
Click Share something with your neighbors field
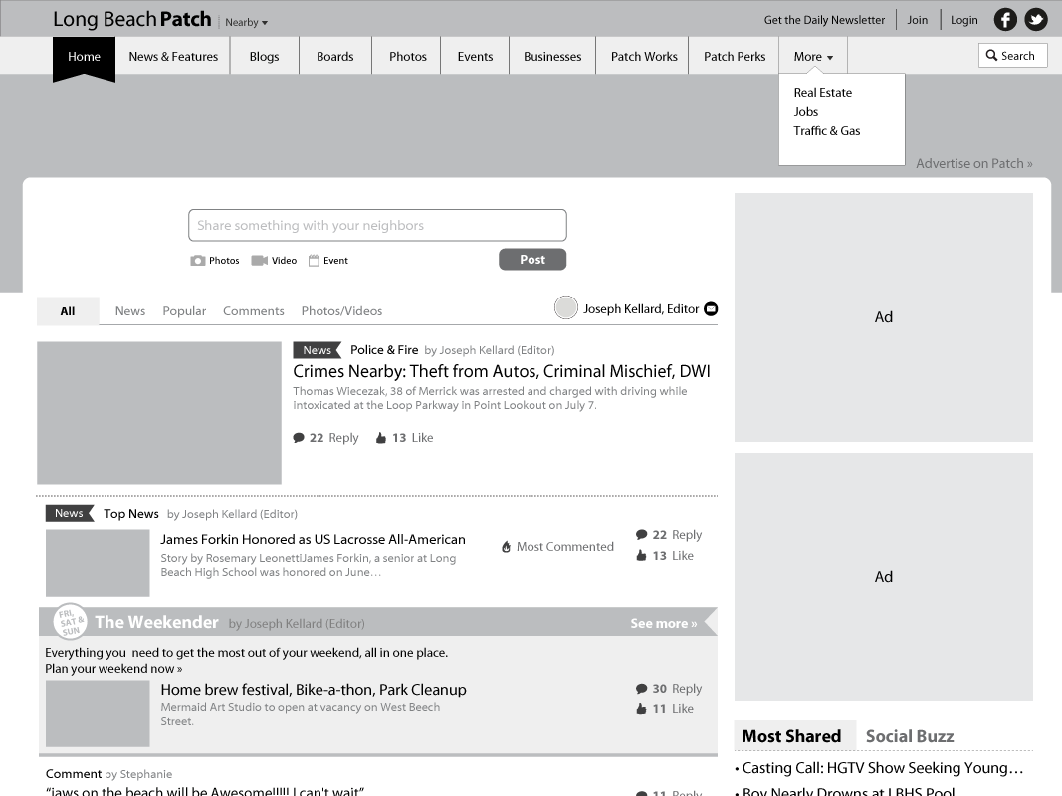[x=377, y=226]
